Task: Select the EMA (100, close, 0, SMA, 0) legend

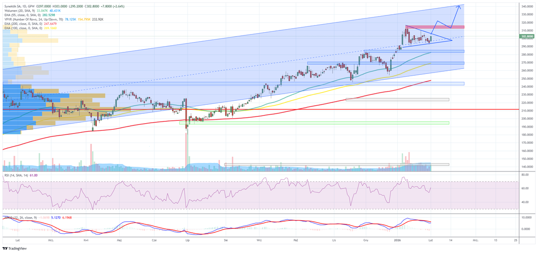Action: 23,28
